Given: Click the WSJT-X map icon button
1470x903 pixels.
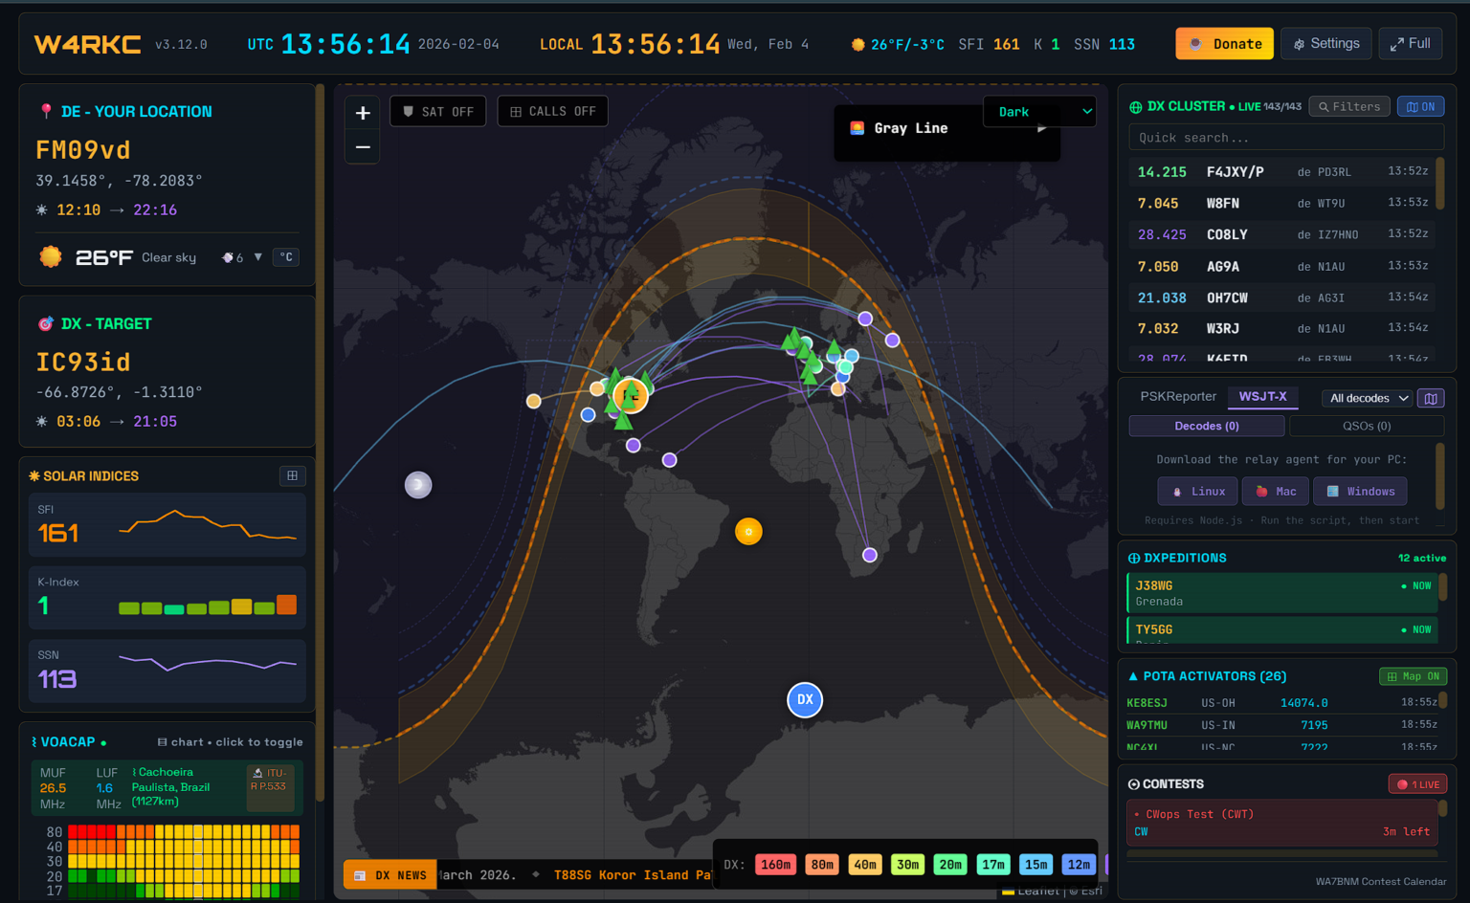Looking at the screenshot, I should point(1431,398).
